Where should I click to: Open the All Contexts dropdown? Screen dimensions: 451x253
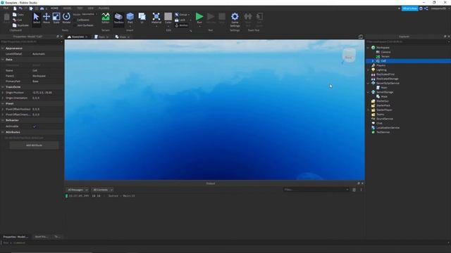(103, 190)
